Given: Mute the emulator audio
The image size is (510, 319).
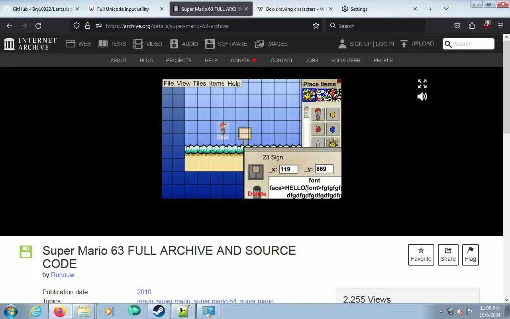Looking at the screenshot, I should click(x=422, y=96).
